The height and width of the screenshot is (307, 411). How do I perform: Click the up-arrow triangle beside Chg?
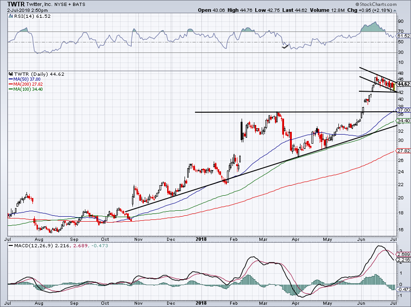(x=395, y=10)
